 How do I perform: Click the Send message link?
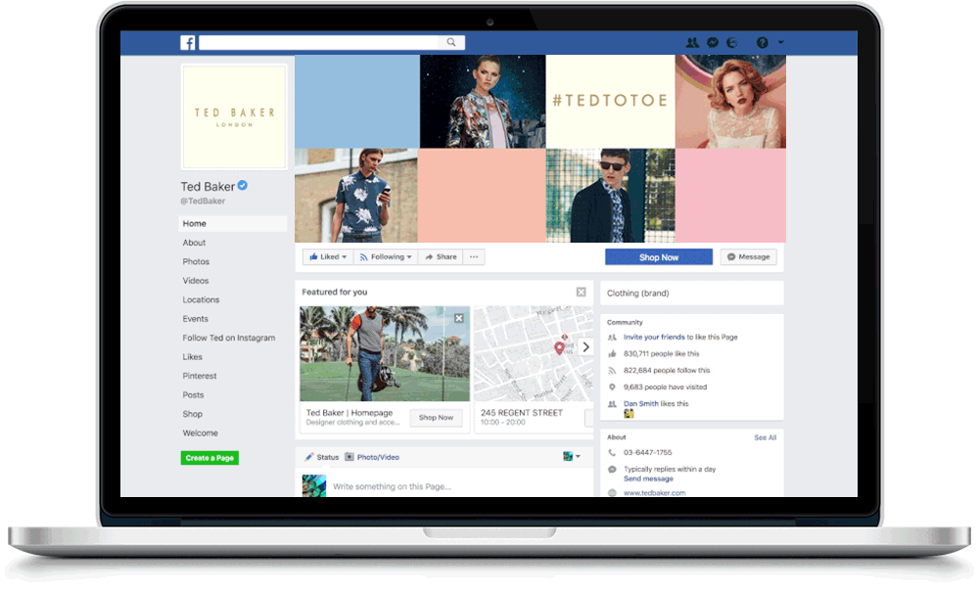[648, 479]
